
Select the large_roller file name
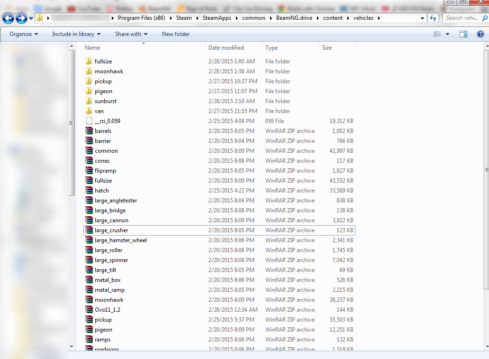point(109,250)
